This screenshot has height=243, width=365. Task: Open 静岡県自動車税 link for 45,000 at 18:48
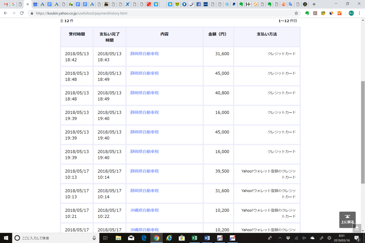pyautogui.click(x=144, y=73)
